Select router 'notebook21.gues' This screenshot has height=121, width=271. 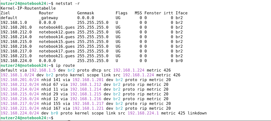point(57,56)
